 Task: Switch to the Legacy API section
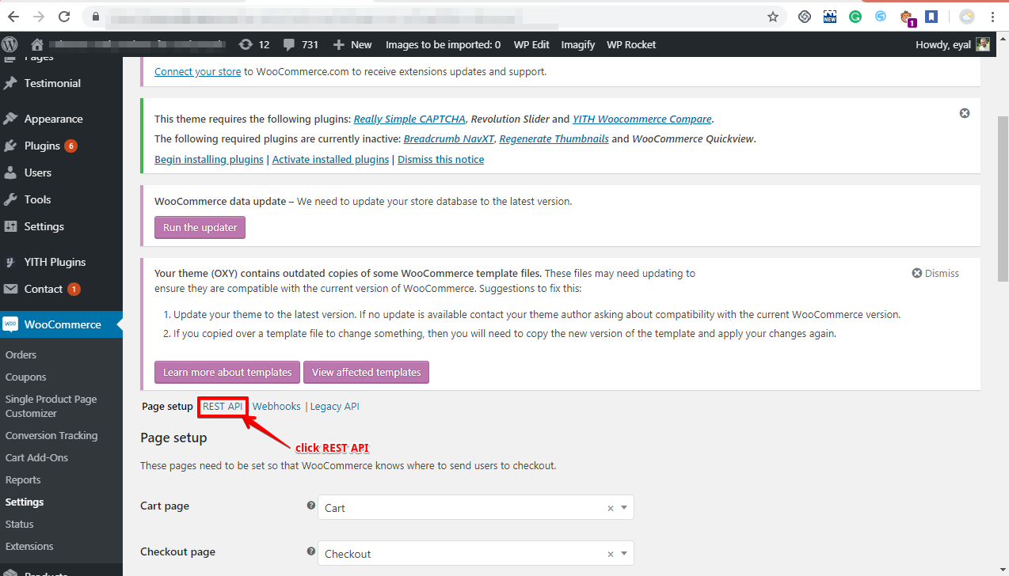(x=335, y=406)
